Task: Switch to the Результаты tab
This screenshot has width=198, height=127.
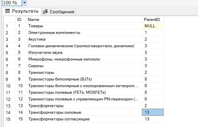Action: coord(22,11)
